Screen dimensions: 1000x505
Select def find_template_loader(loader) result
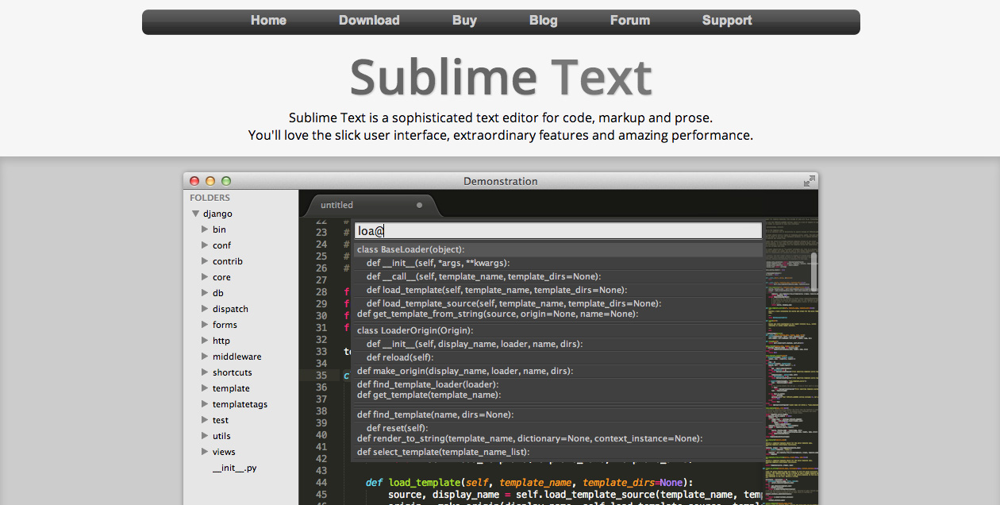(557, 384)
